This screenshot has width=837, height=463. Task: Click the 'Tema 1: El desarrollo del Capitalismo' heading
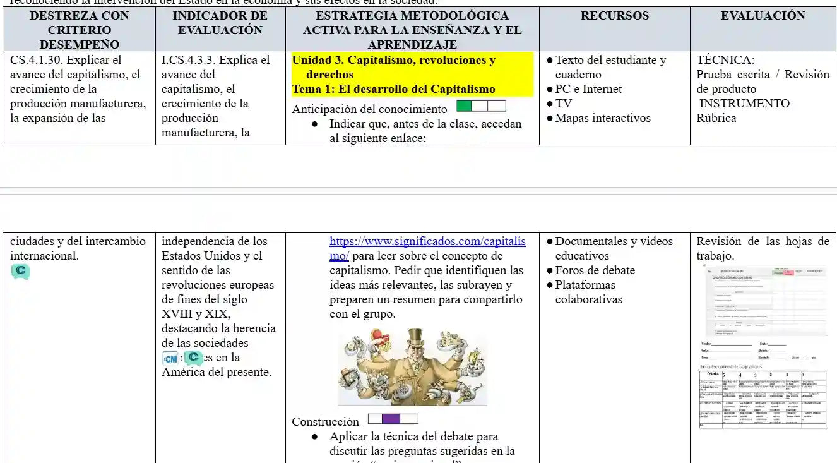(x=393, y=89)
